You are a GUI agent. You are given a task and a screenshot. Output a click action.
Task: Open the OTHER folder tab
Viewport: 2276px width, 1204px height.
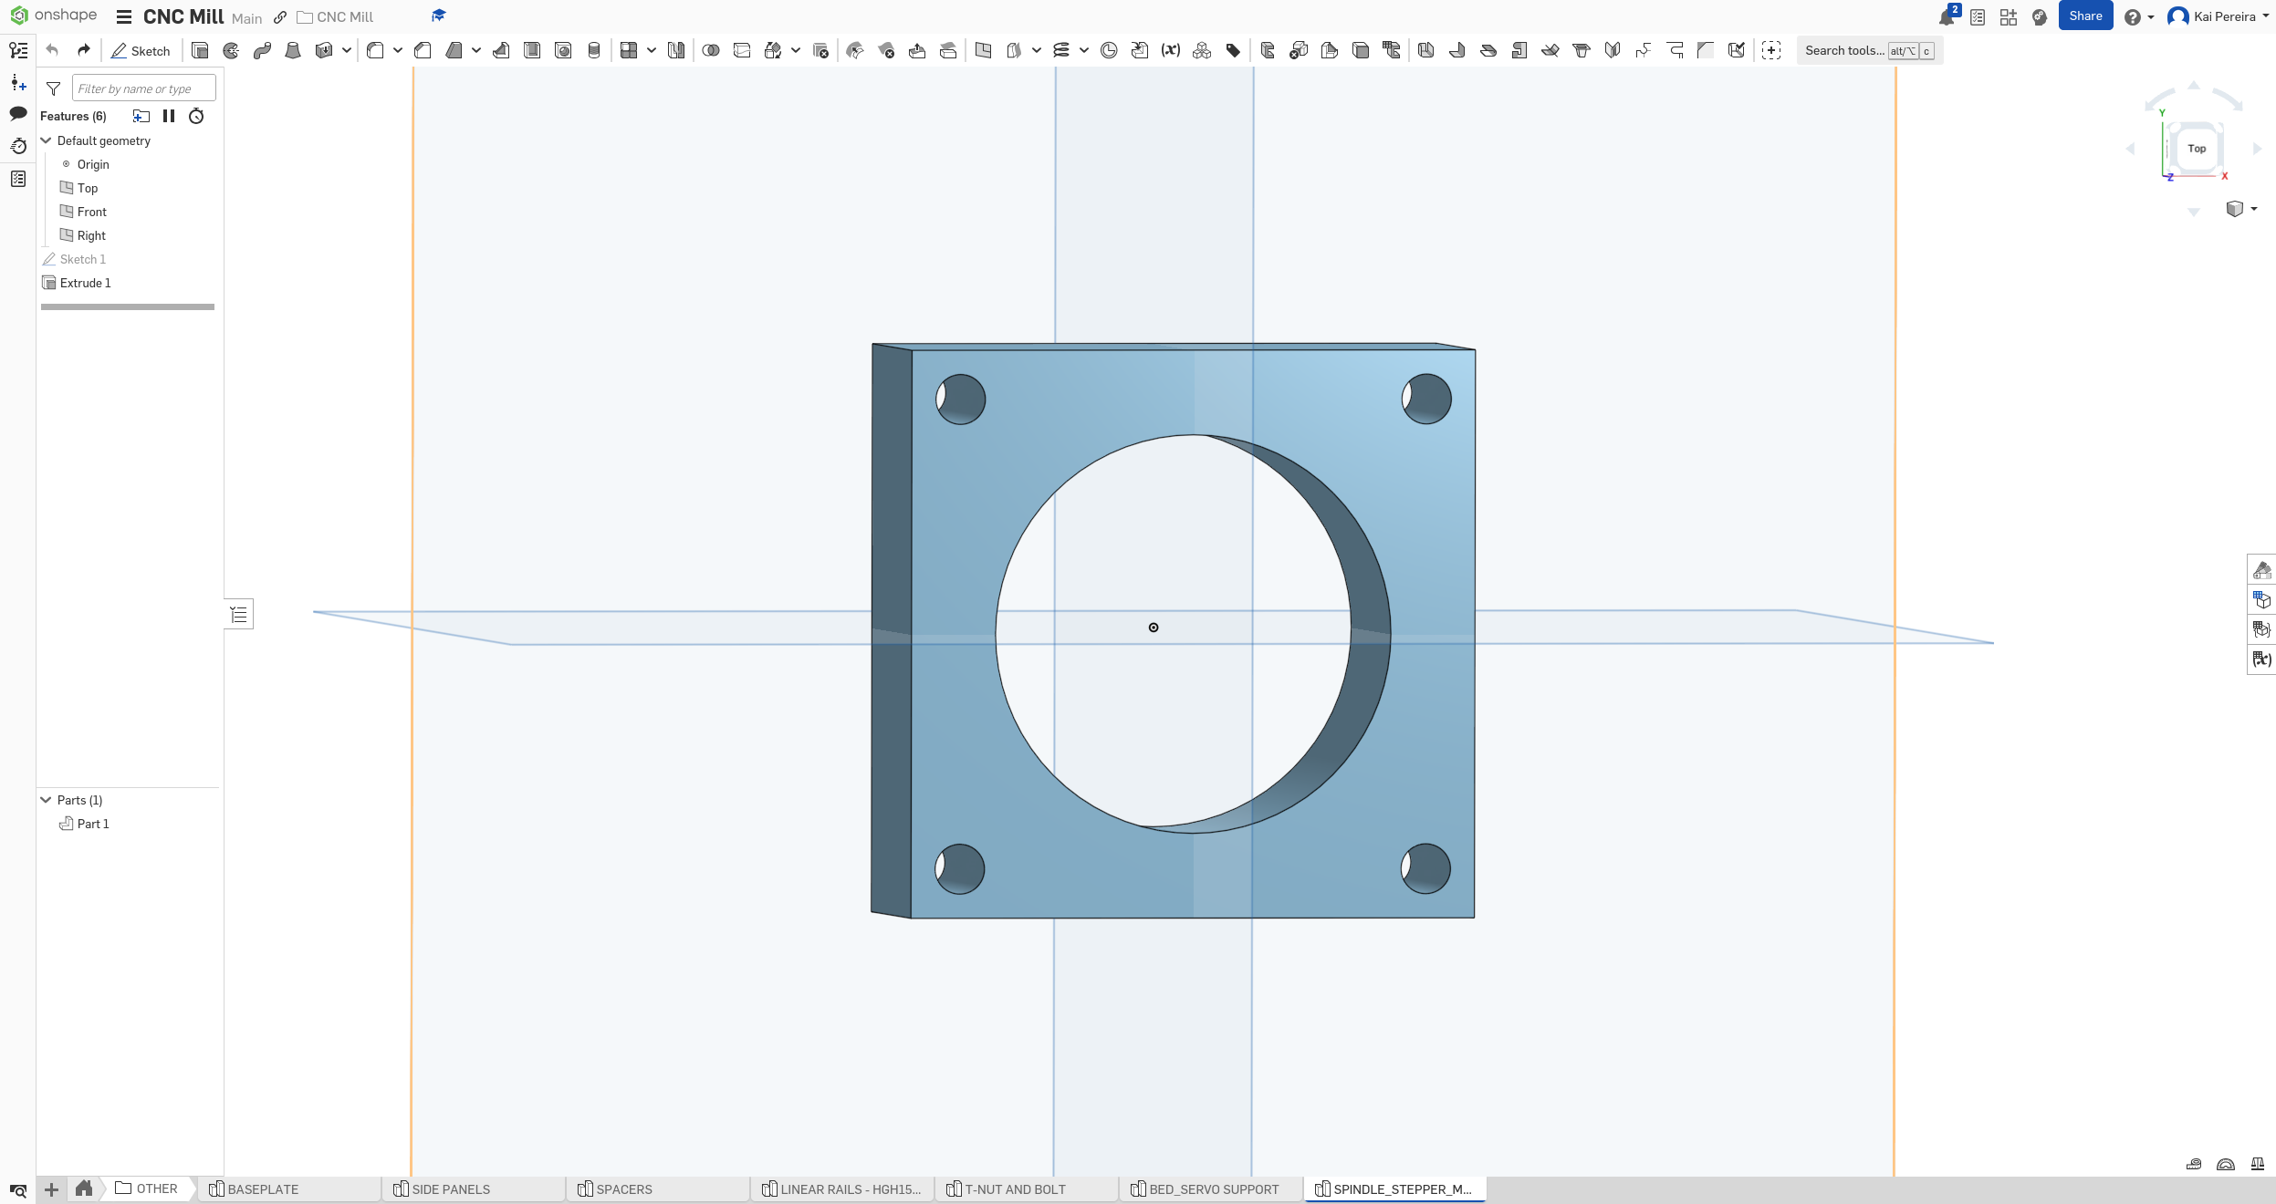tap(148, 1189)
